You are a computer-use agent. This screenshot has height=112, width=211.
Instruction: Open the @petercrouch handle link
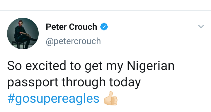73,41
